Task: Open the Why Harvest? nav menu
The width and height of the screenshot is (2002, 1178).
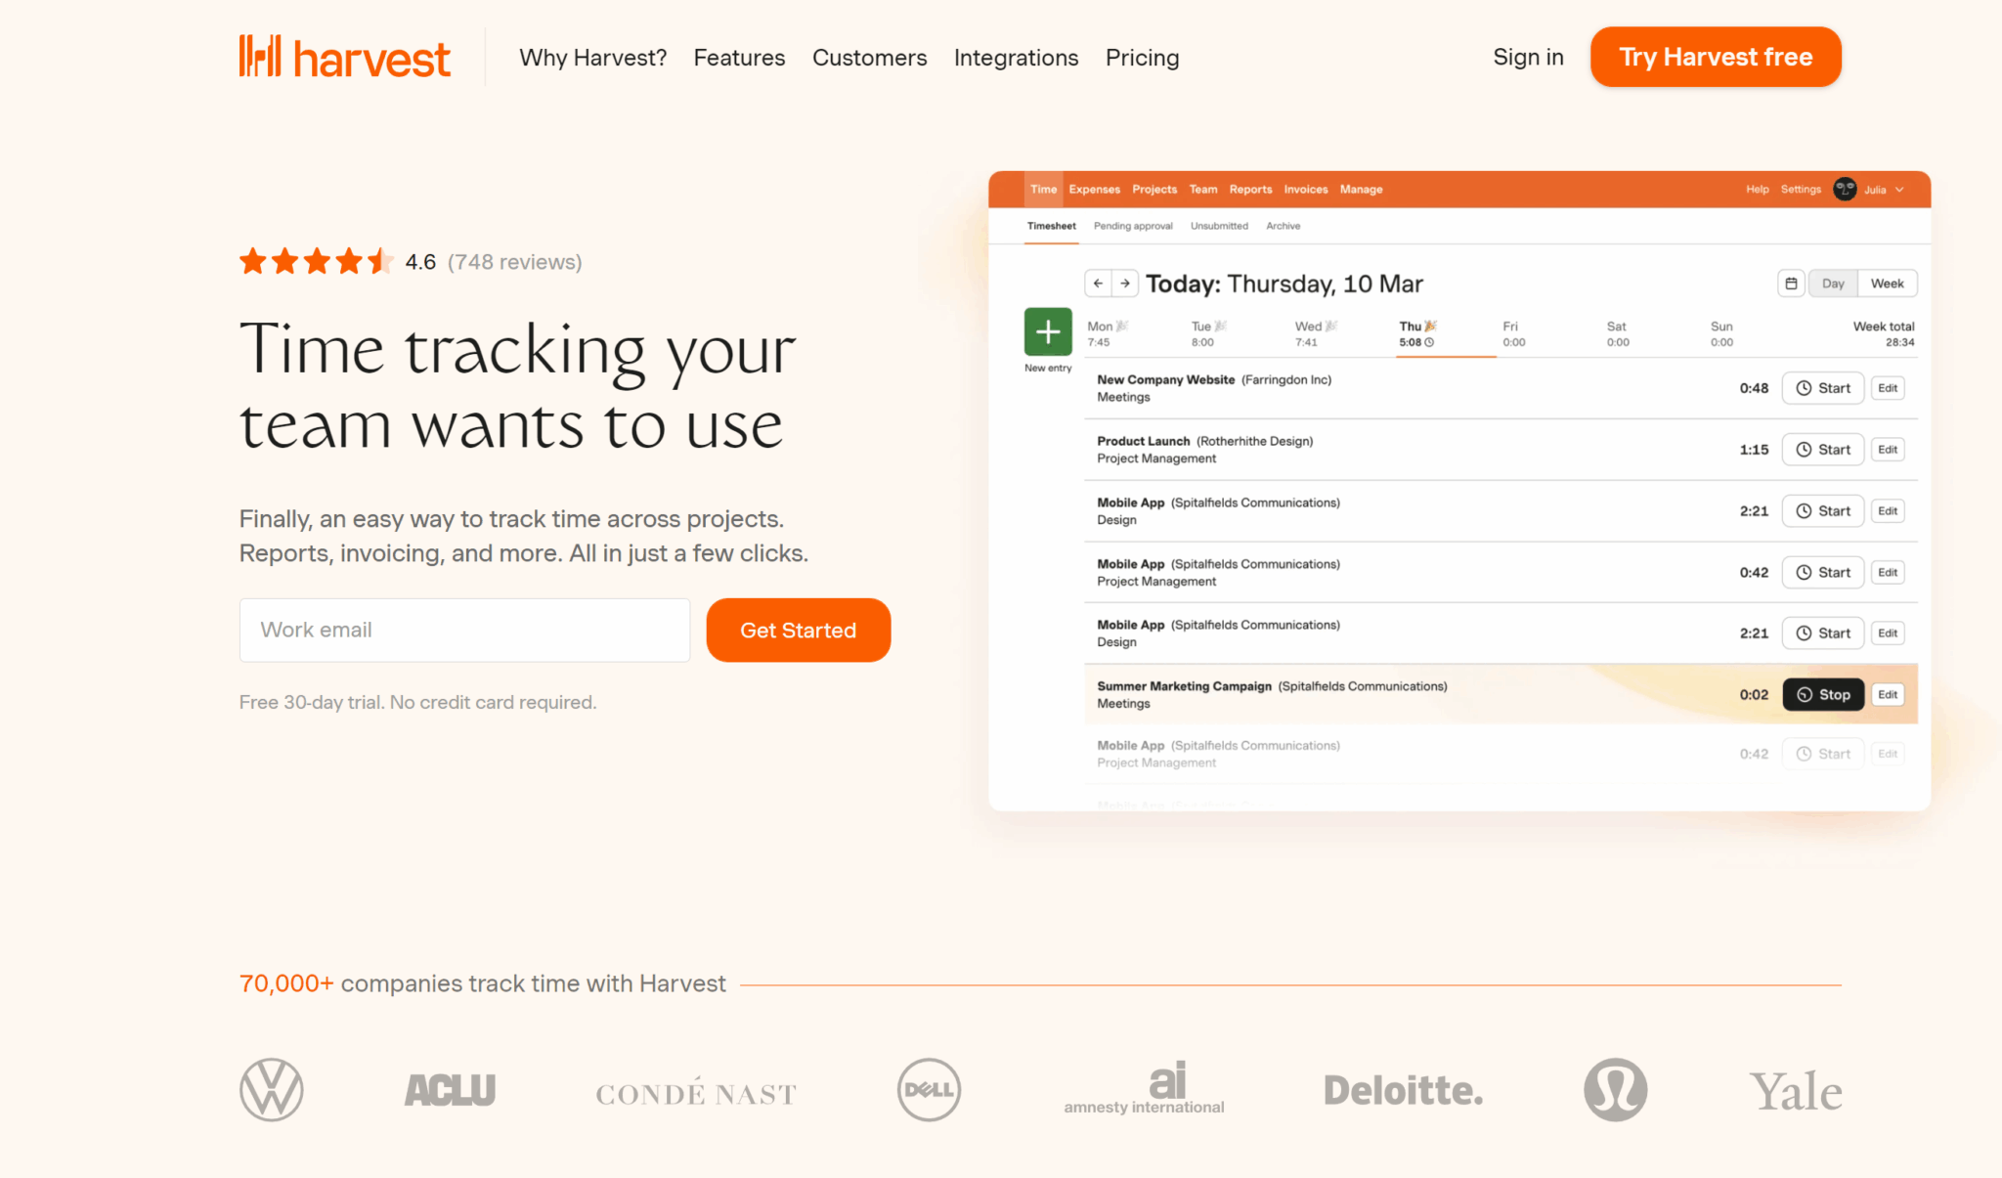Action: (592, 58)
